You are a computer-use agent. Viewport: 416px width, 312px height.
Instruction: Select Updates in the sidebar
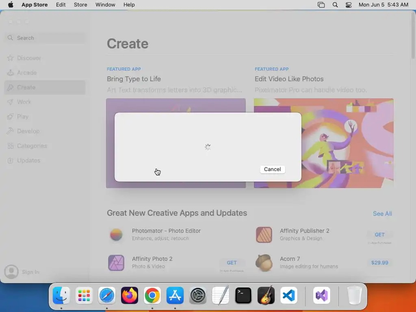tap(45, 160)
